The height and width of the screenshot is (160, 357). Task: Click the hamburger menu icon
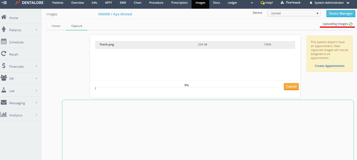4,3
